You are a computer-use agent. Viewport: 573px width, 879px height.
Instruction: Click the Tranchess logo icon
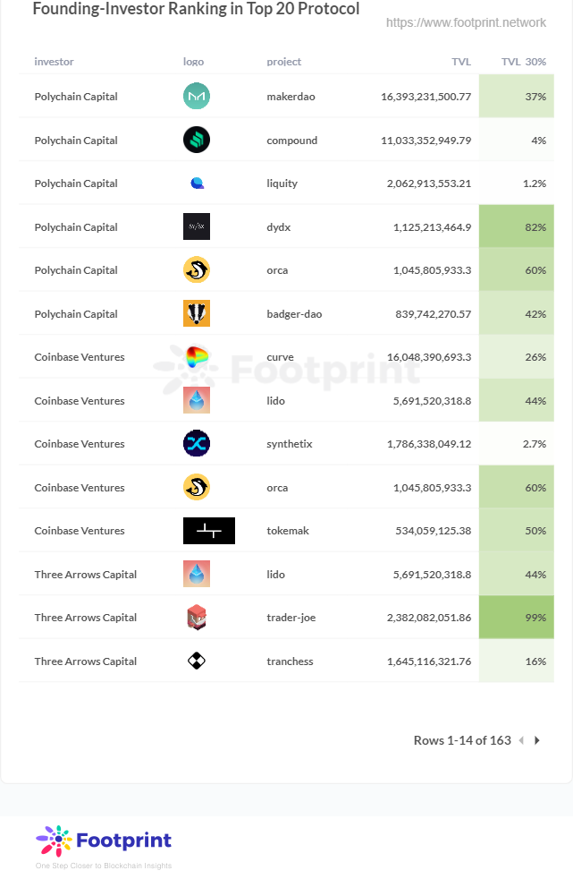[197, 661]
